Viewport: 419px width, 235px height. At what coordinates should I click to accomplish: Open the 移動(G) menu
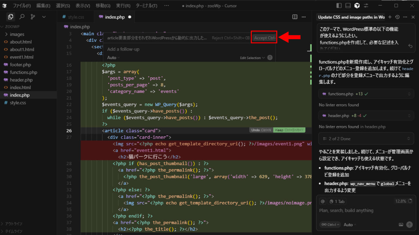point(103,6)
